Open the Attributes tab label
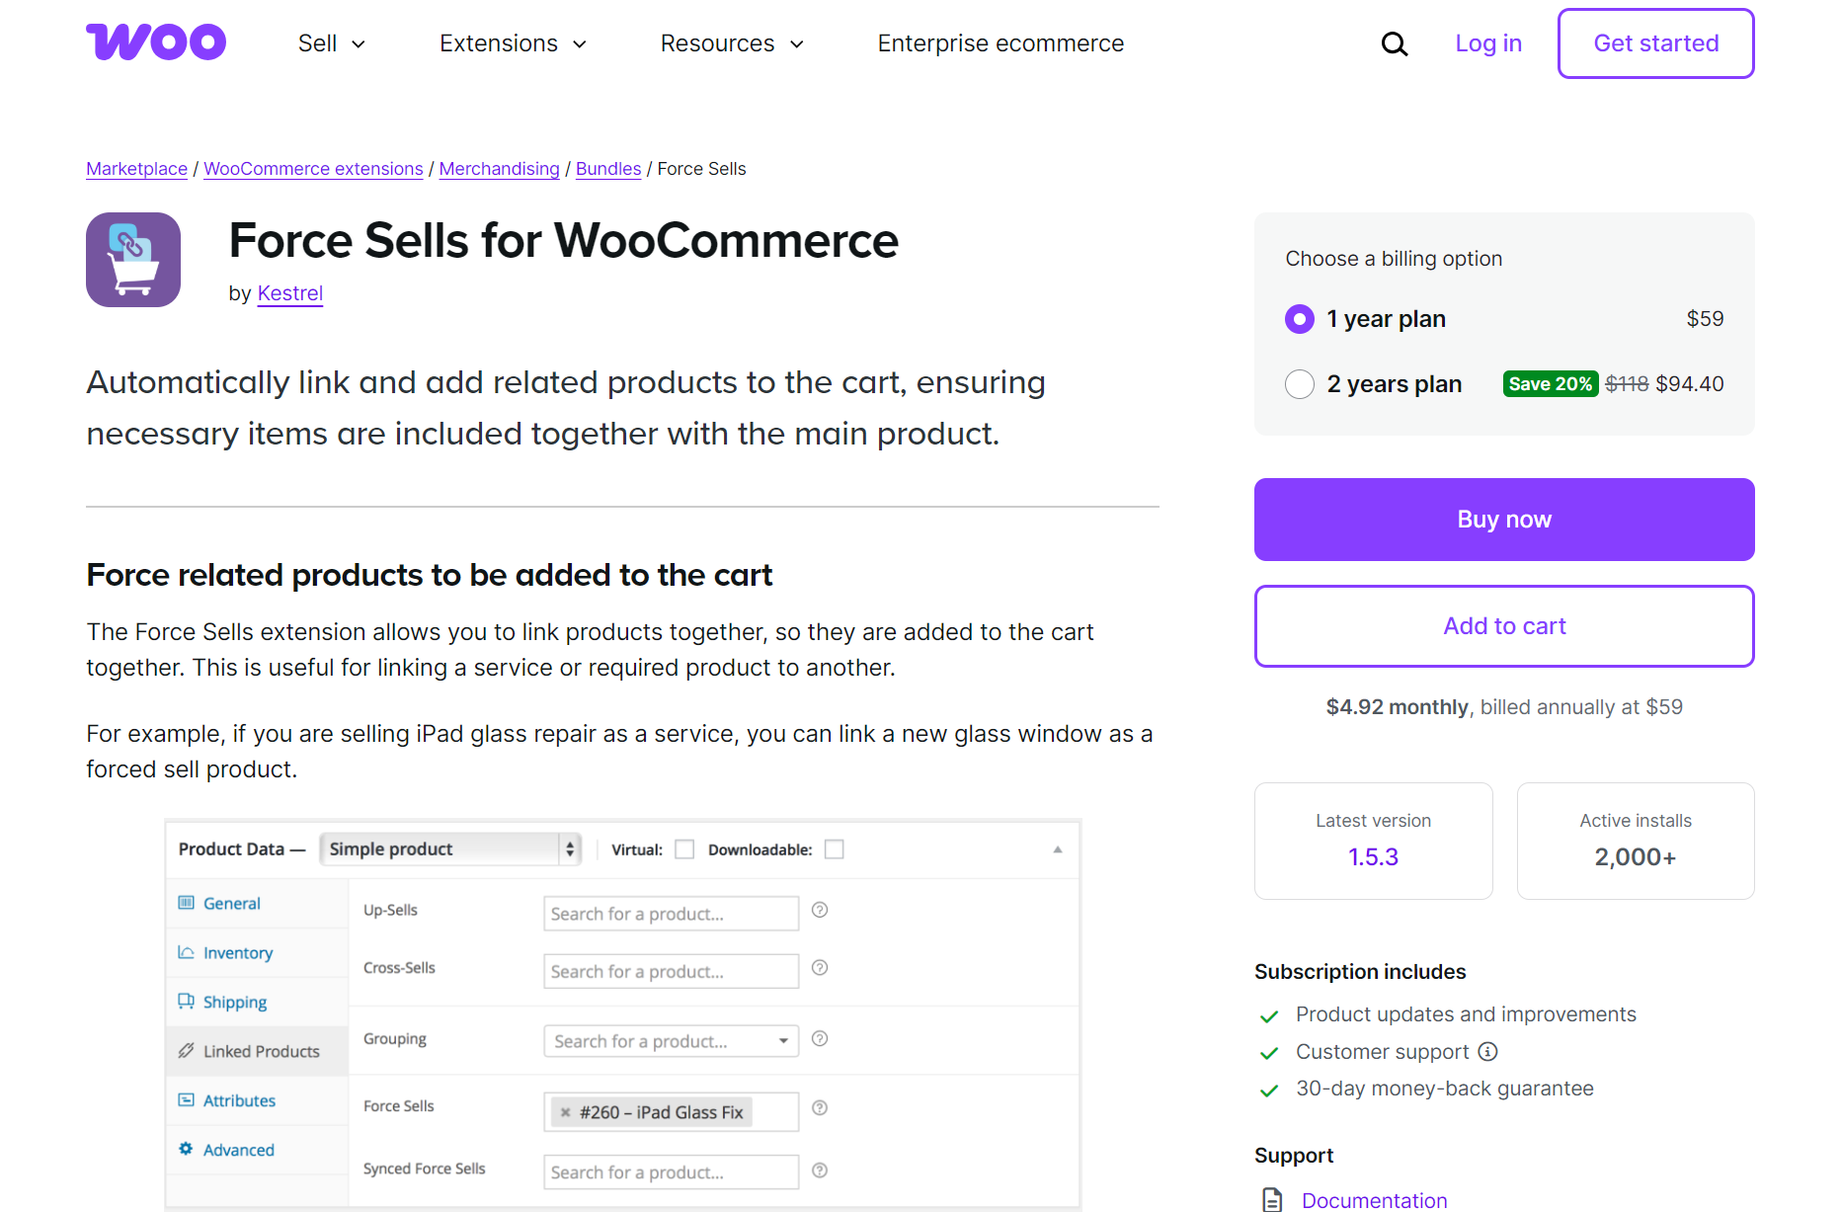The width and height of the screenshot is (1841, 1212). click(239, 1101)
